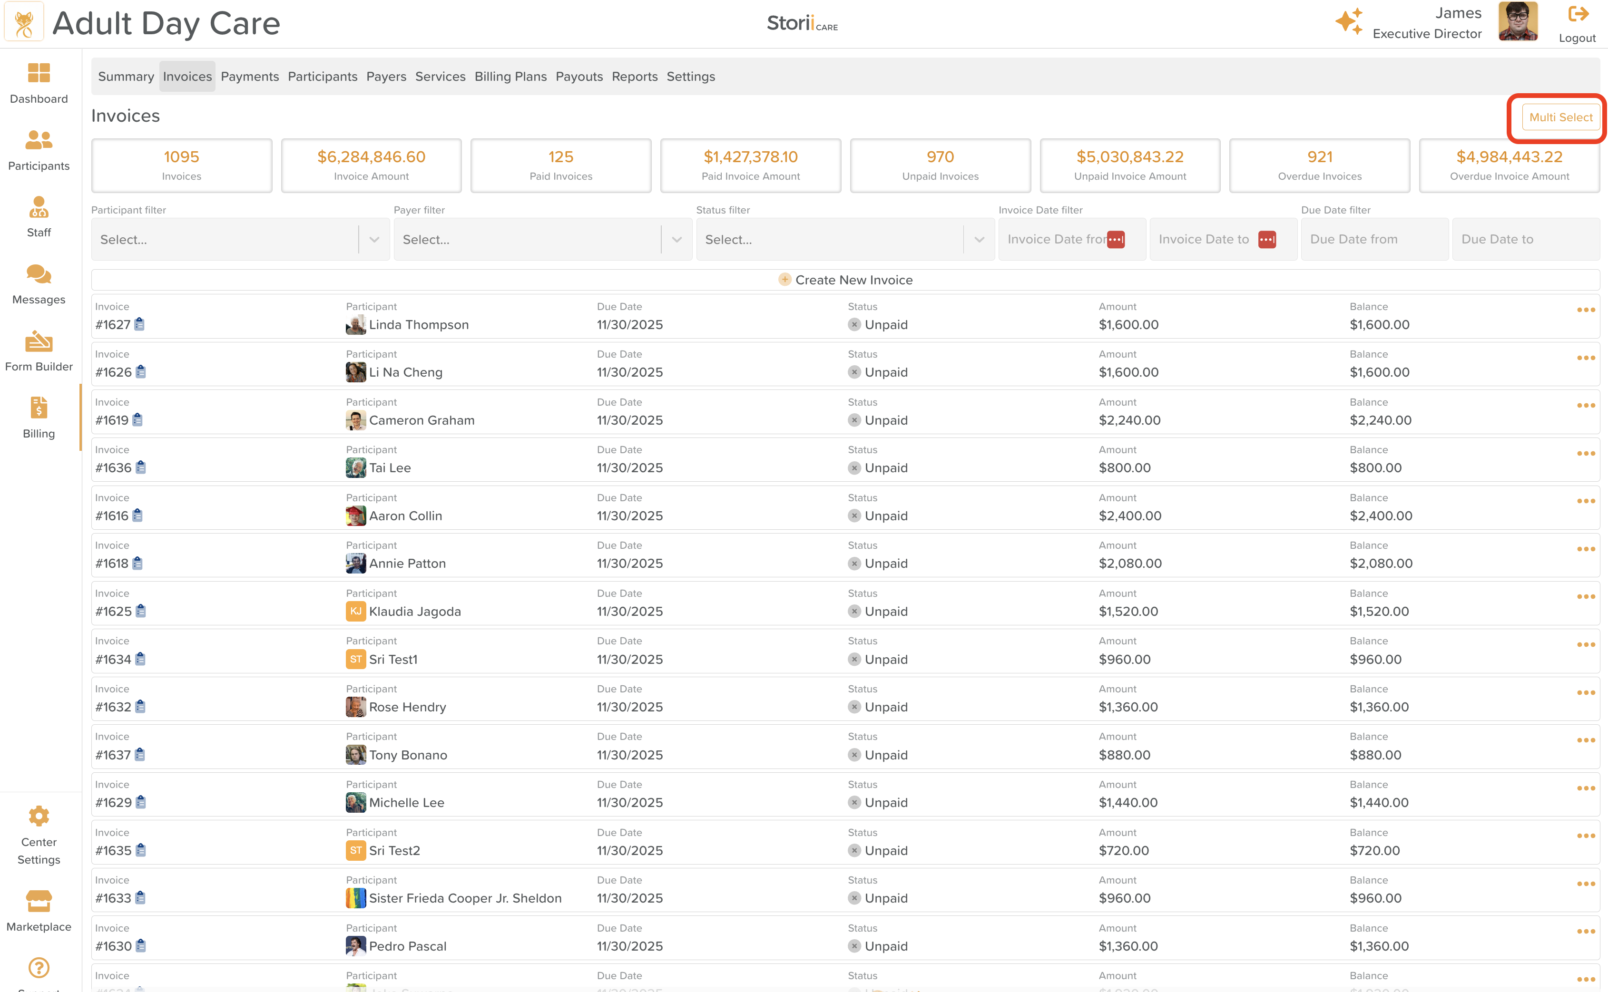Viewport: 1608px width, 992px height.
Task: Open three-dot menu for Linda Thompson invoice
Action: click(x=1586, y=310)
